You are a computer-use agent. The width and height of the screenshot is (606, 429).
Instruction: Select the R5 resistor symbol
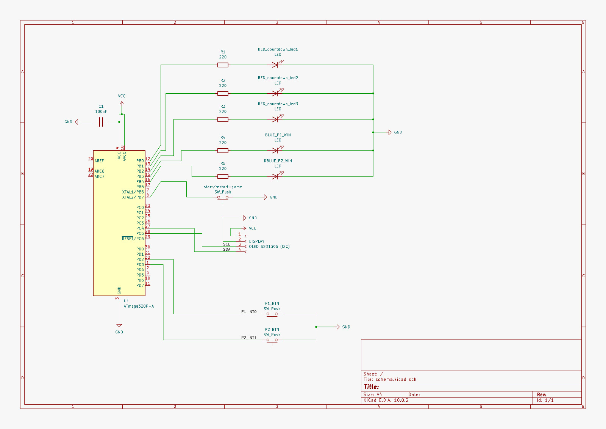[x=223, y=176]
